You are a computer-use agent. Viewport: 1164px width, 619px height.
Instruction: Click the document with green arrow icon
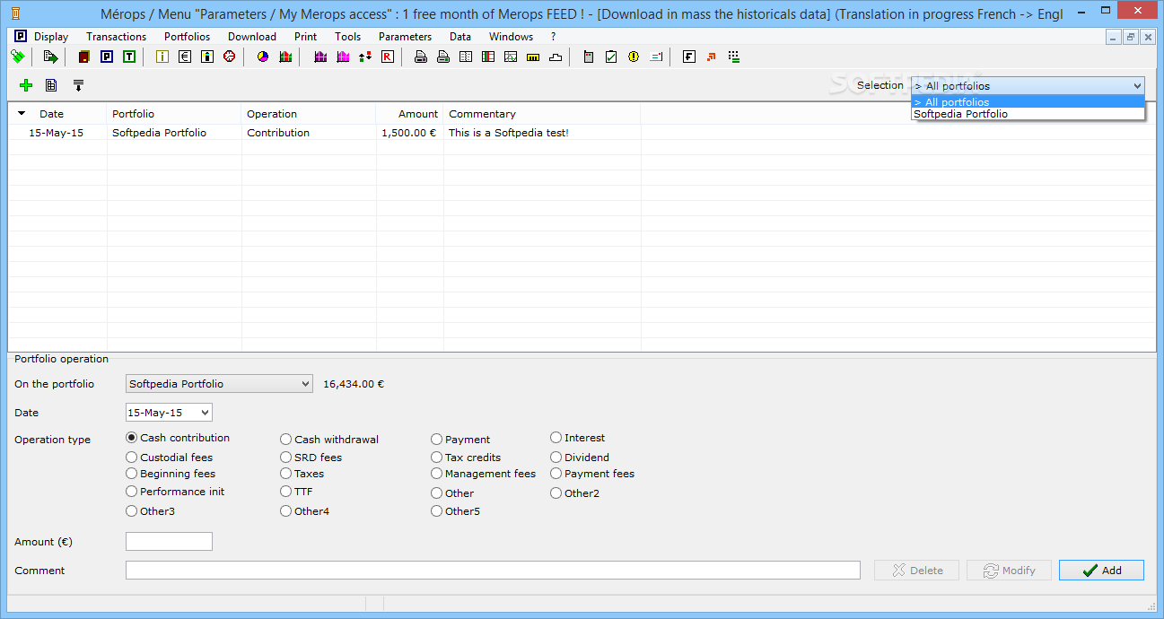(x=50, y=57)
